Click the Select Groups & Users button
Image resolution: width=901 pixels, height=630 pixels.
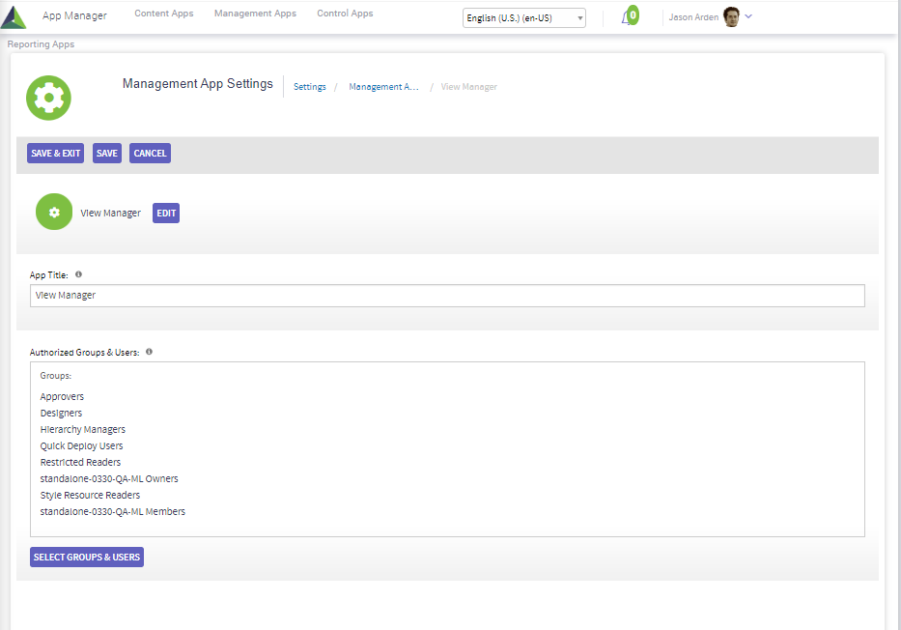(87, 557)
